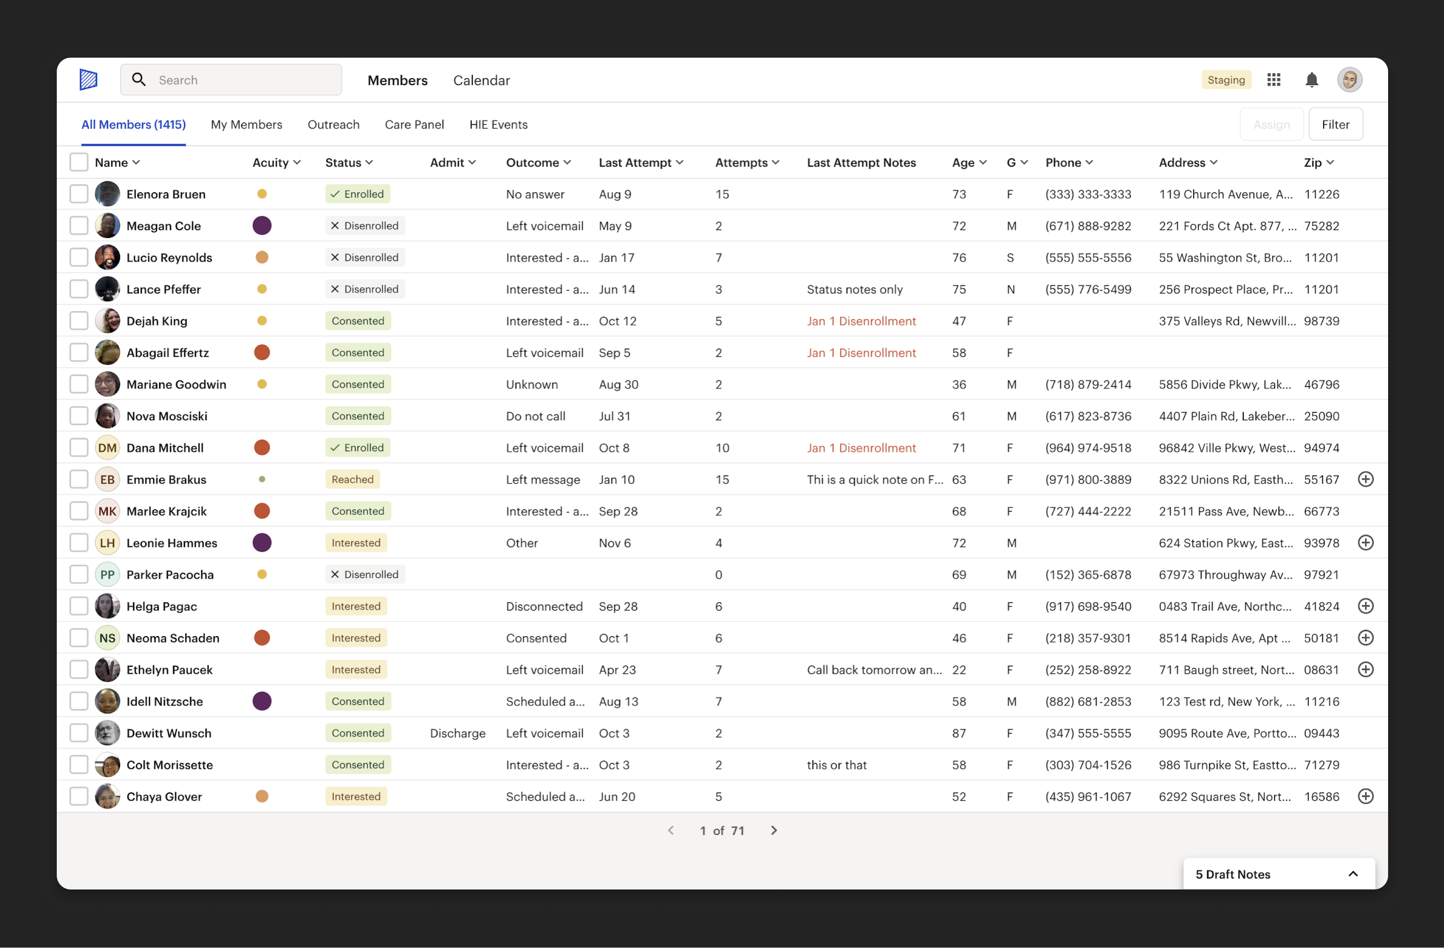1444x948 pixels.
Task: Toggle the select all members checkbox
Action: [79, 162]
